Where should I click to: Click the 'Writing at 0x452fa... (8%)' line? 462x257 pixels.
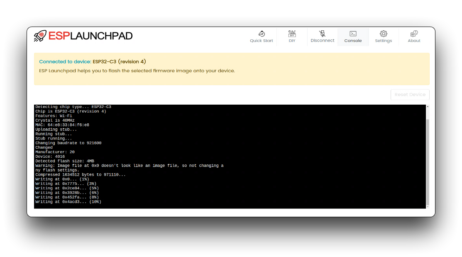tap(67, 198)
